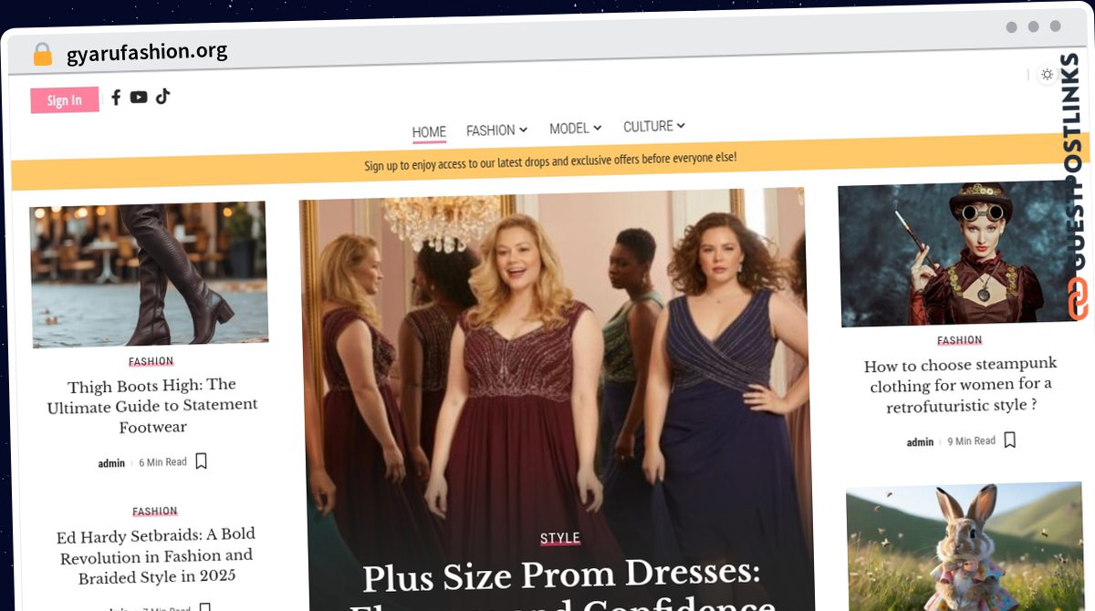Click admin author under Thigh Boots article
This screenshot has height=611, width=1095.
tap(111, 463)
